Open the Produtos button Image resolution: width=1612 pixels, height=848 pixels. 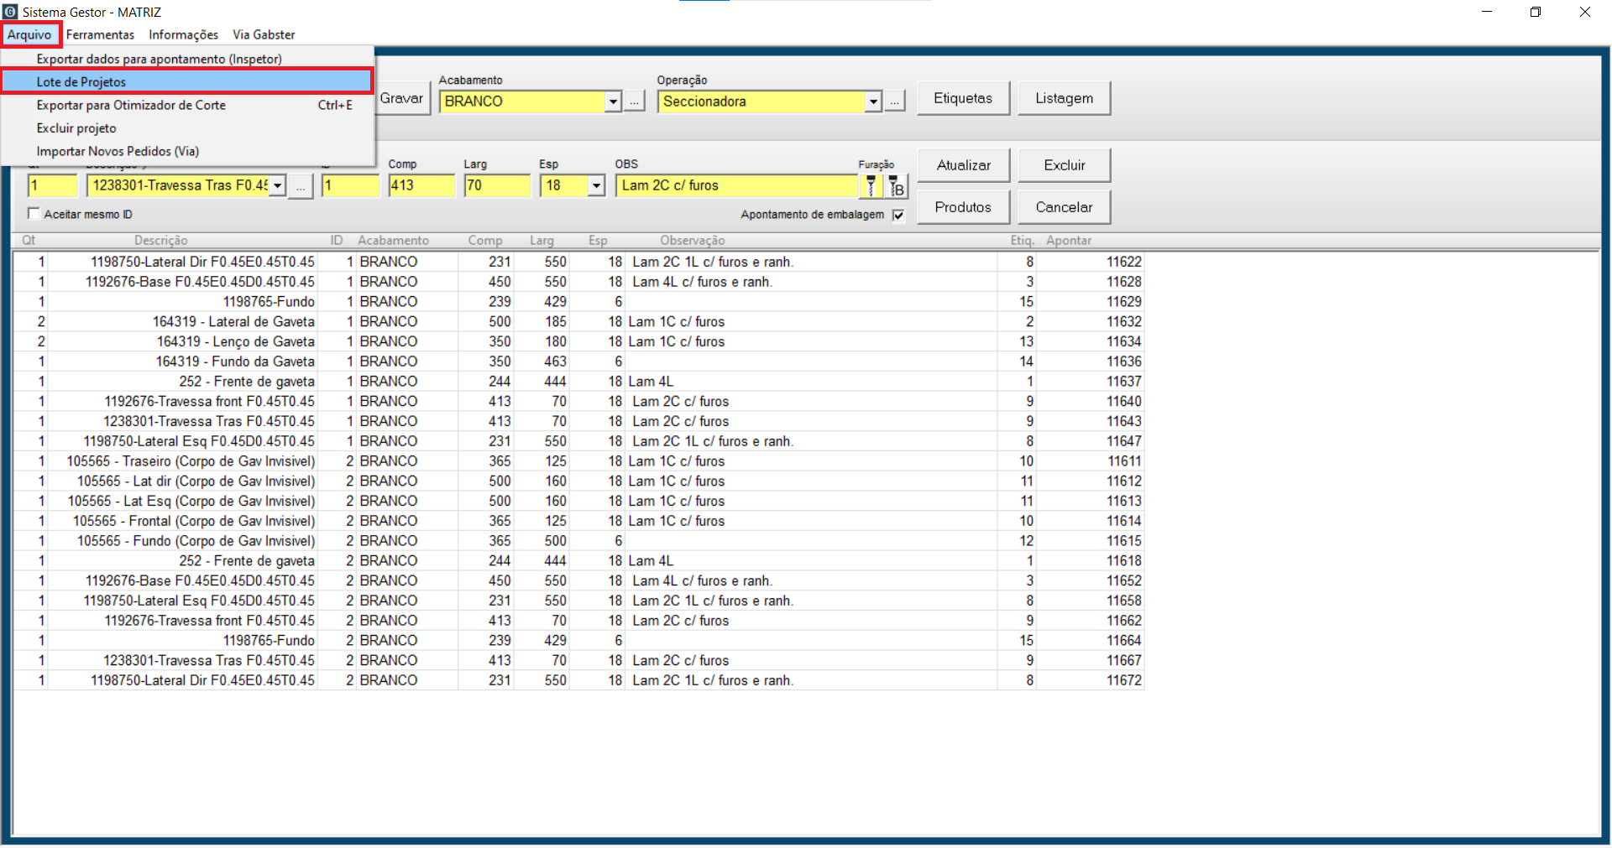coord(963,207)
